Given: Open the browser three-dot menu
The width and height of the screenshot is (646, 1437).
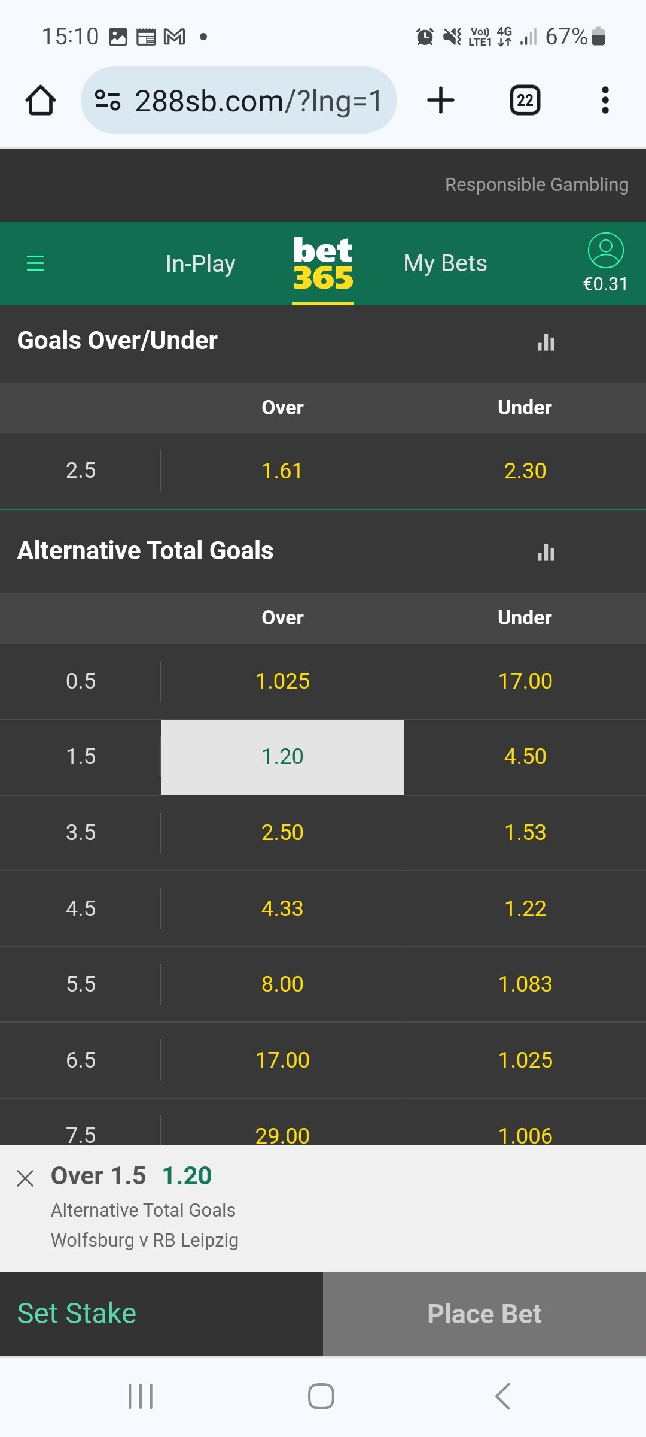Looking at the screenshot, I should [605, 100].
